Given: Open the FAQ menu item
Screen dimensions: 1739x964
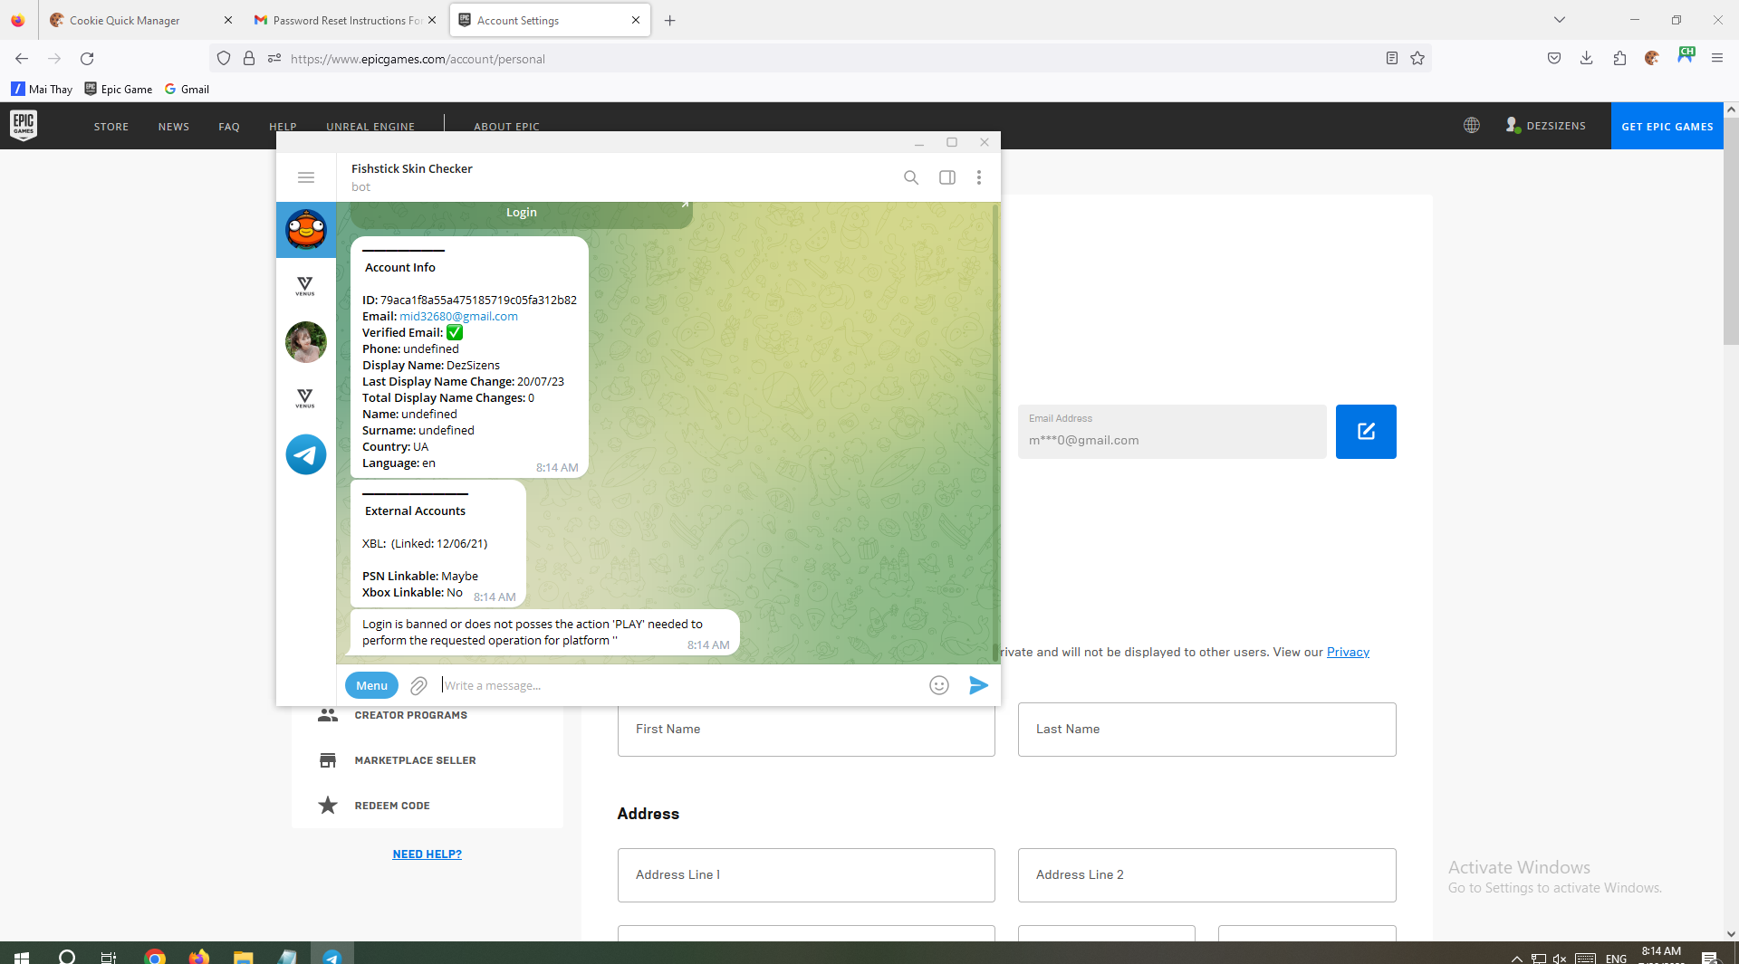Looking at the screenshot, I should pyautogui.click(x=229, y=127).
